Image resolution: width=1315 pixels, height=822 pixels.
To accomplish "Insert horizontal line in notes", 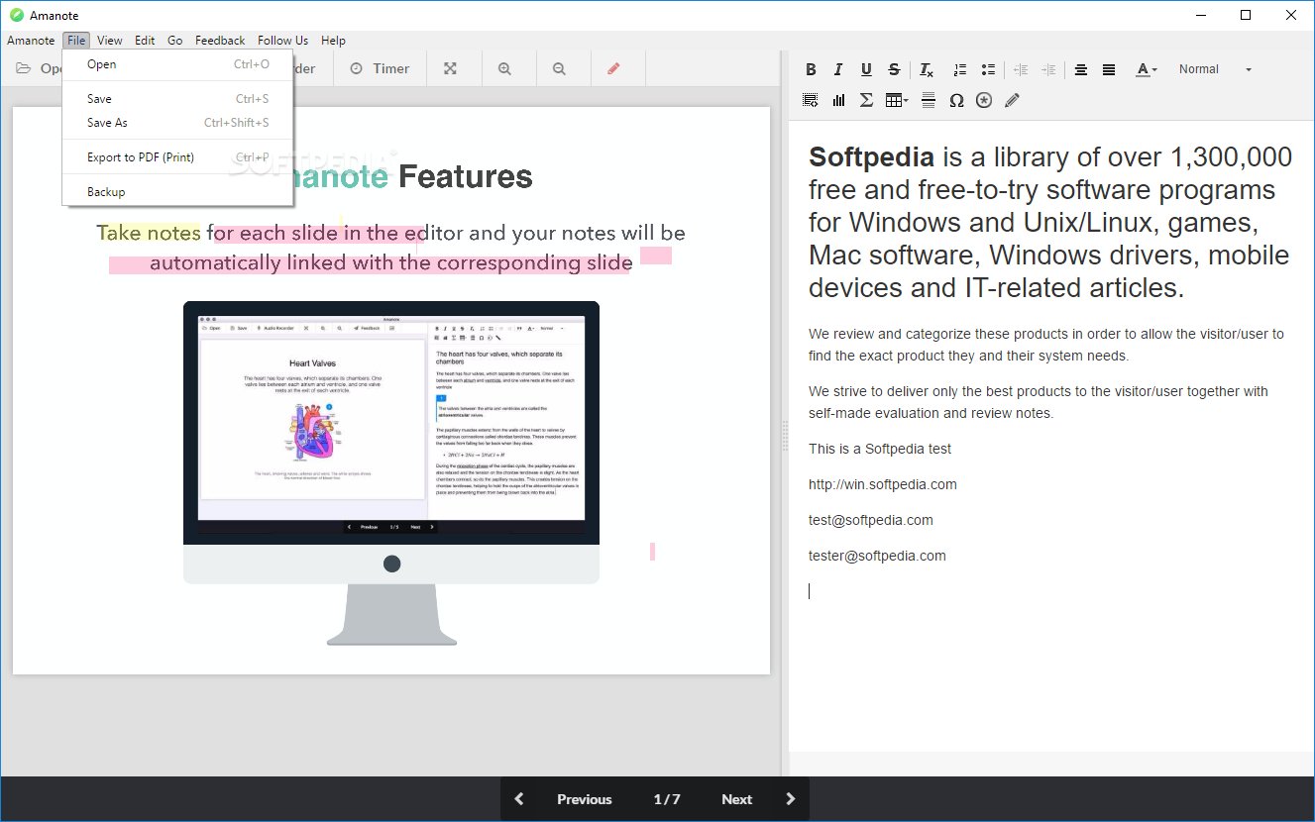I will 929,100.
